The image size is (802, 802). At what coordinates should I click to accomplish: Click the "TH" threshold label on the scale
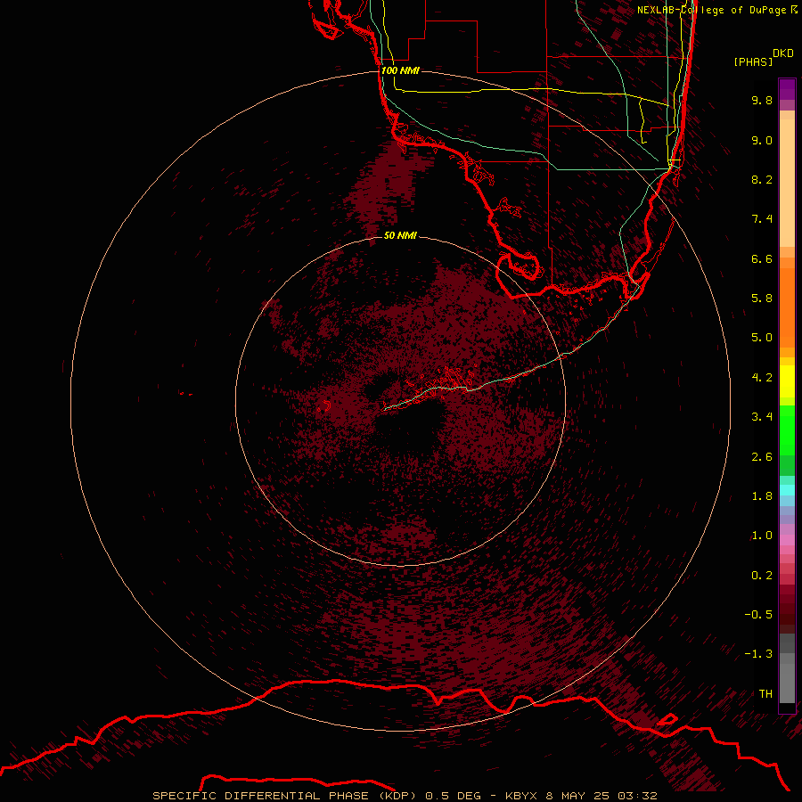click(x=765, y=694)
